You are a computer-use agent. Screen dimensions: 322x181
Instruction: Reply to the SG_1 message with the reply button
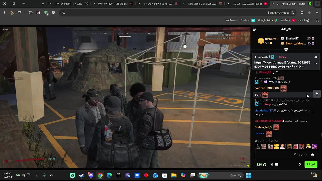coord(317,94)
